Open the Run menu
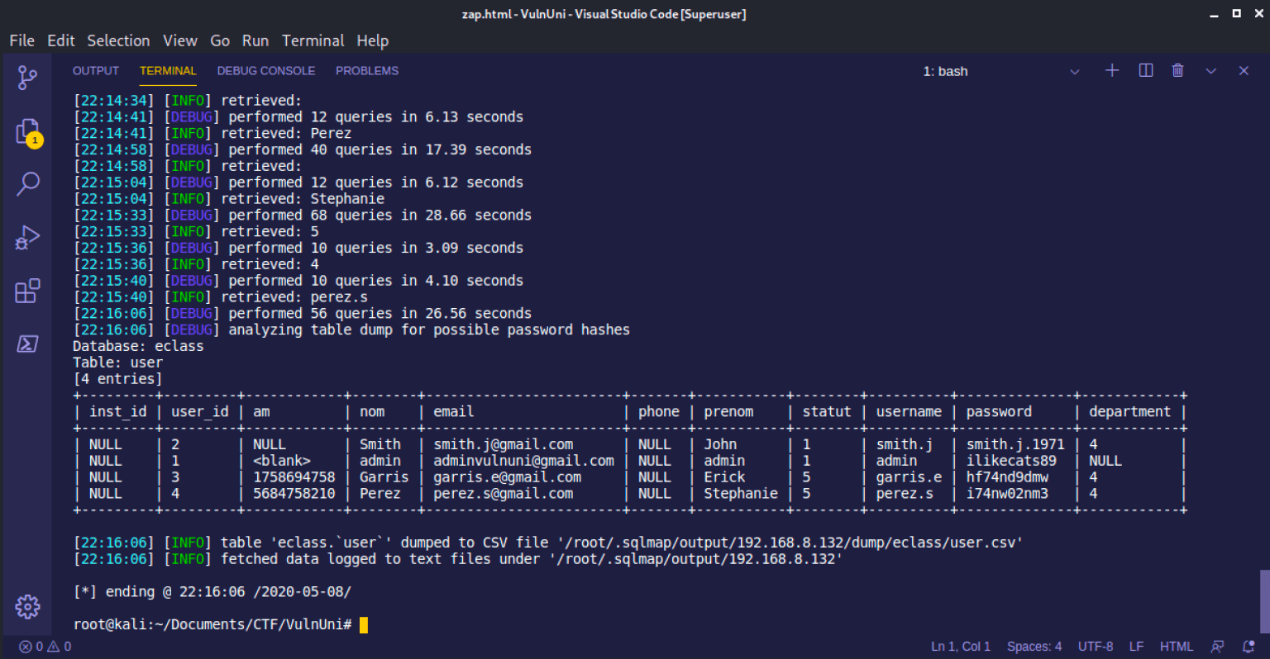 255,40
